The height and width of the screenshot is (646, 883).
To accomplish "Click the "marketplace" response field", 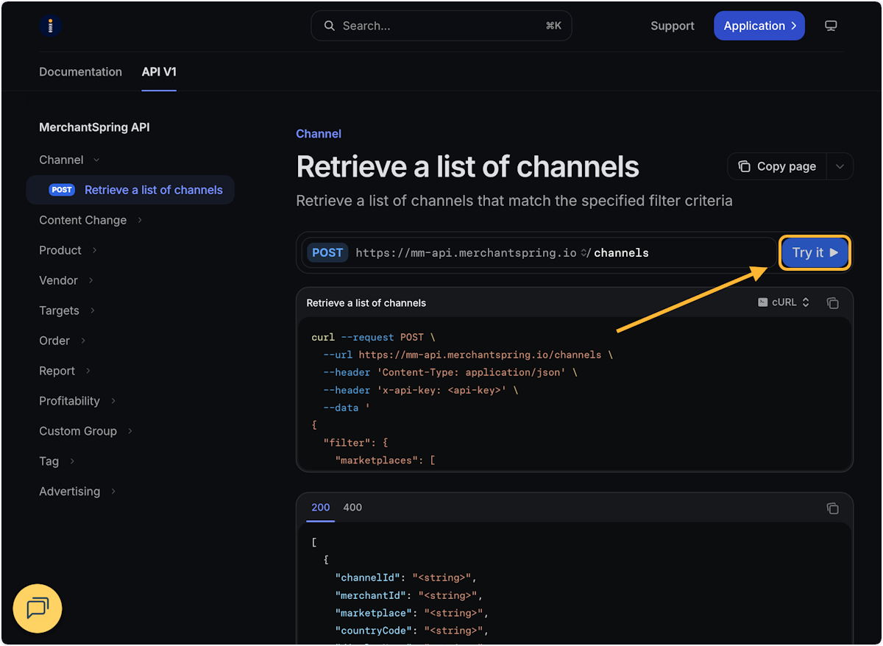I will (x=373, y=613).
